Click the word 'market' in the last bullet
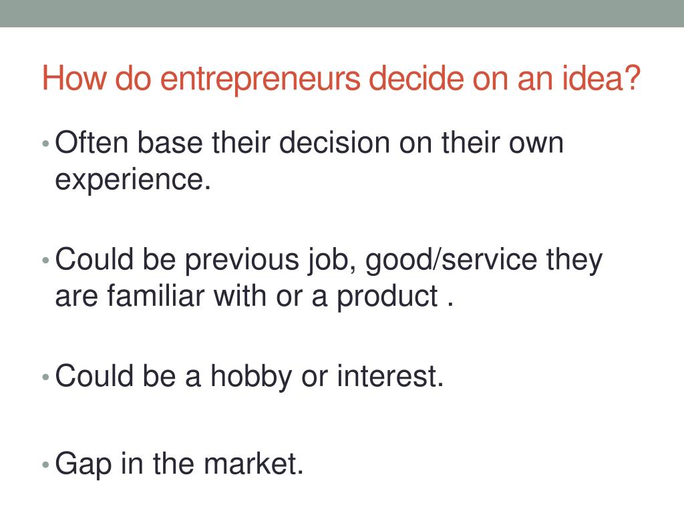Viewport: 684px width, 513px height. pos(250,464)
